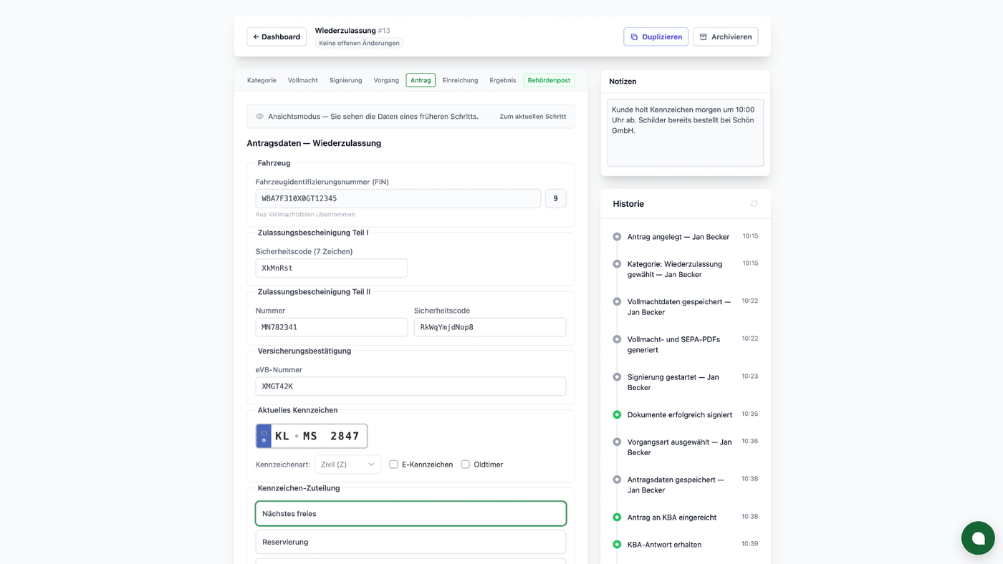
Task: Click the Archivieren button
Action: click(x=725, y=37)
